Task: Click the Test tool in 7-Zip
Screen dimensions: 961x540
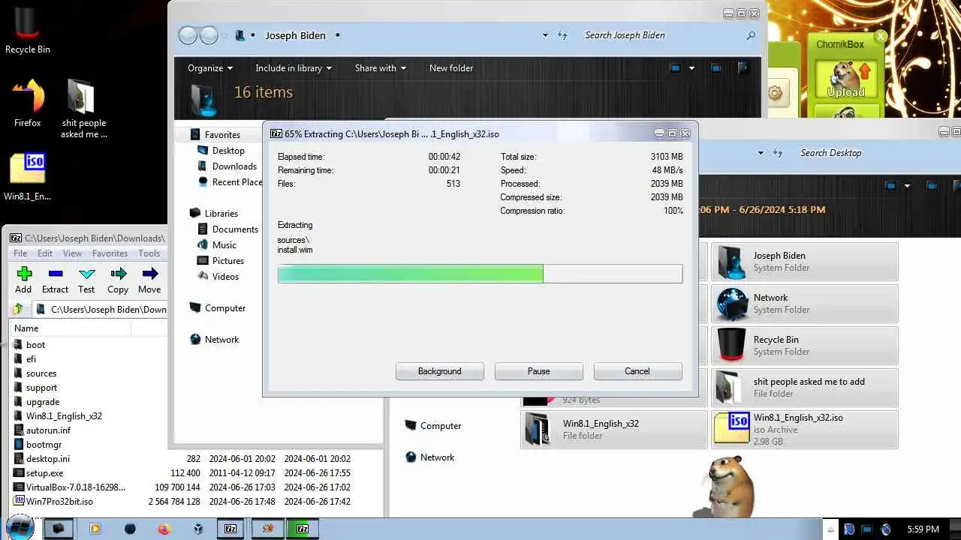Action: point(86,280)
